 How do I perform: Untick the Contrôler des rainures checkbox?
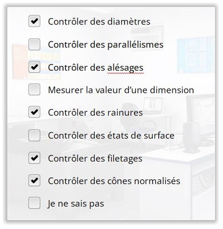pyautogui.click(x=34, y=112)
